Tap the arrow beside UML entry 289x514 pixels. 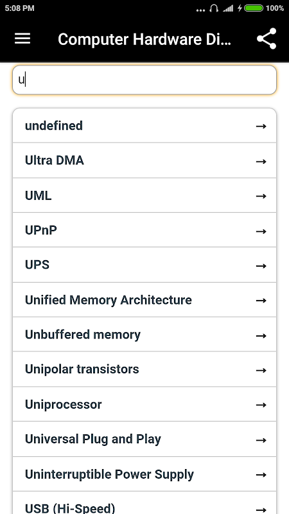pyautogui.click(x=261, y=196)
